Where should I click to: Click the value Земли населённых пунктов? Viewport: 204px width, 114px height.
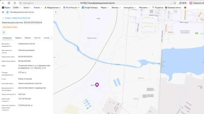click(30, 83)
